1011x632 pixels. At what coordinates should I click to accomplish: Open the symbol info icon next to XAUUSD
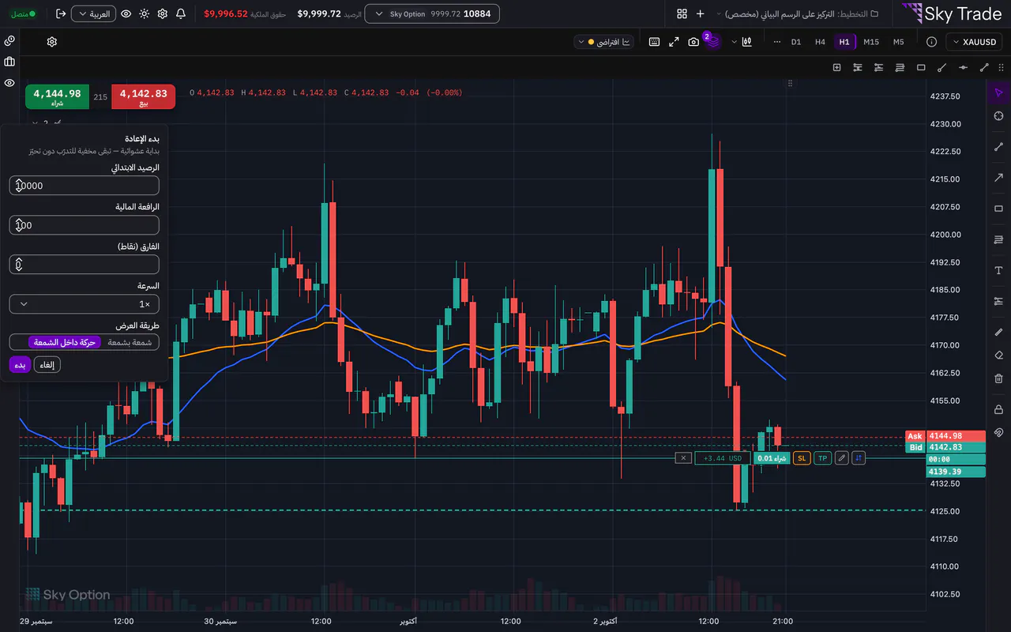click(931, 42)
